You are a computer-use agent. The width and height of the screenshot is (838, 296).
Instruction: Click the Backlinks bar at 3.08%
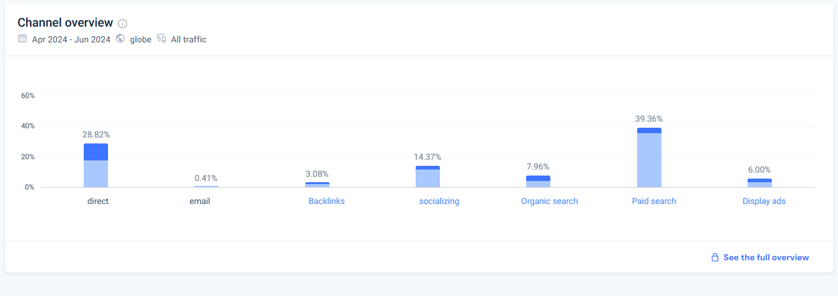click(317, 185)
